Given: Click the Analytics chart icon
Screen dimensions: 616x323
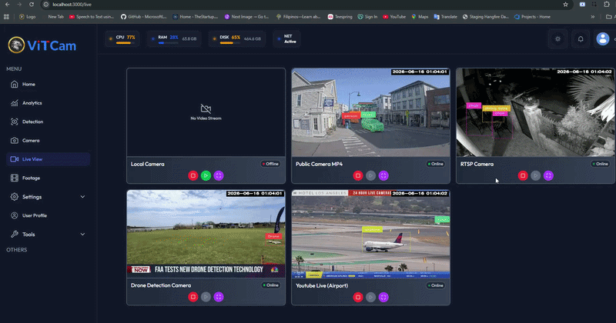Looking at the screenshot, I should click(x=15, y=103).
